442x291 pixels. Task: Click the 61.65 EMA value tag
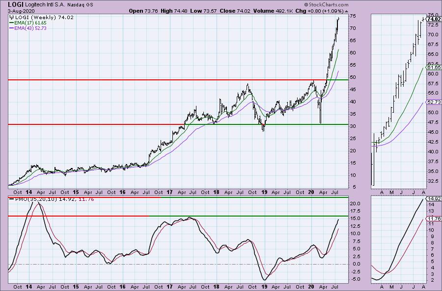434,68
